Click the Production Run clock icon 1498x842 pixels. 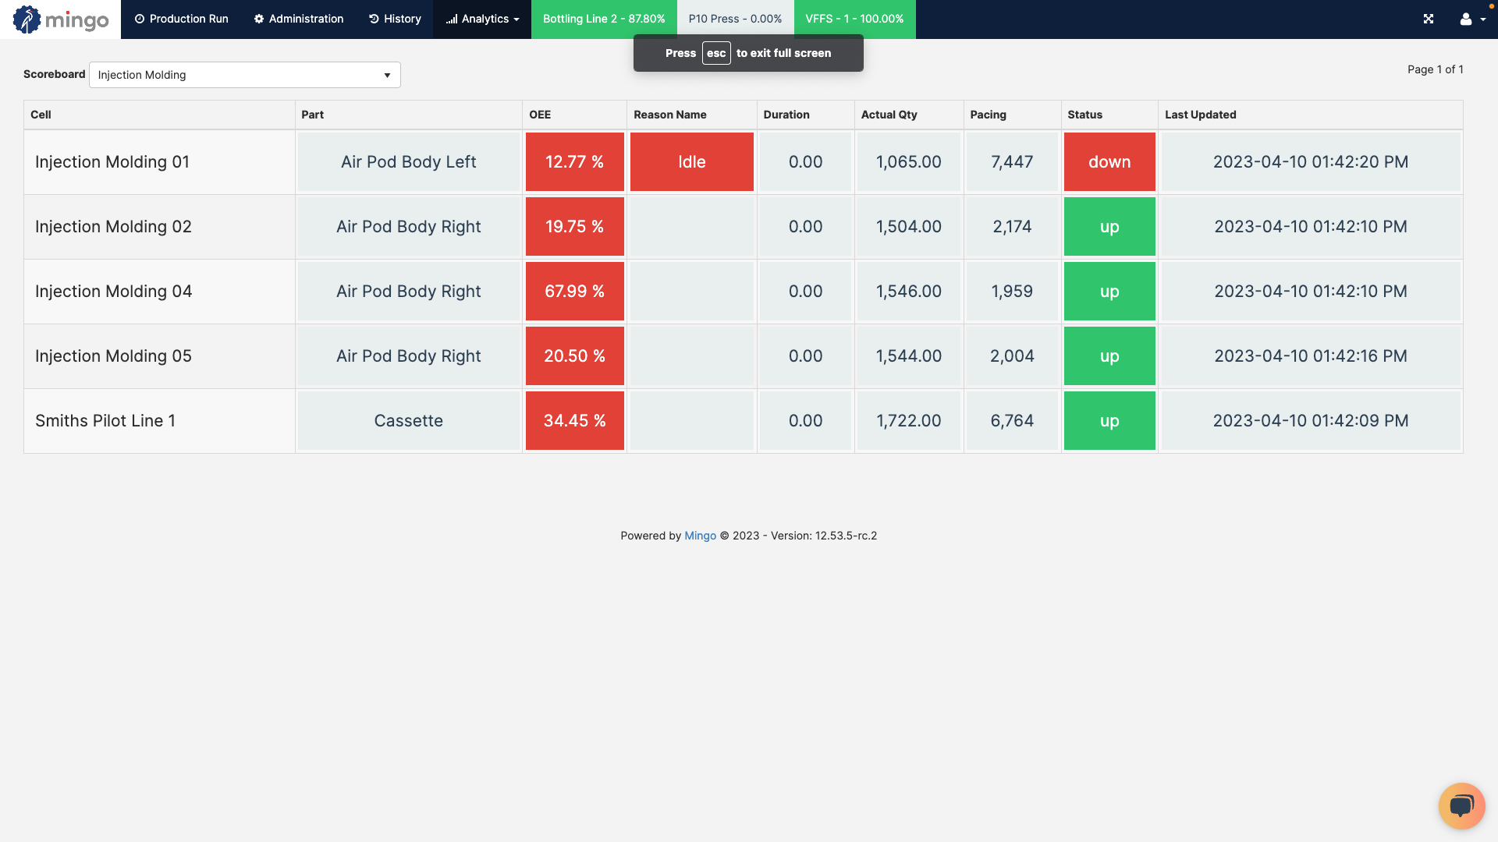coord(139,19)
